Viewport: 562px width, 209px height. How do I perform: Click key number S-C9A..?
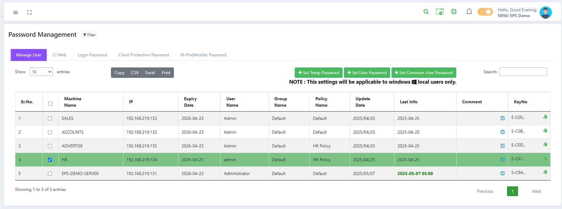click(x=518, y=173)
